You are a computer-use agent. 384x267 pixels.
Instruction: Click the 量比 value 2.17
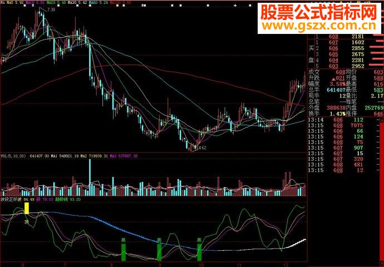[x=377, y=96]
